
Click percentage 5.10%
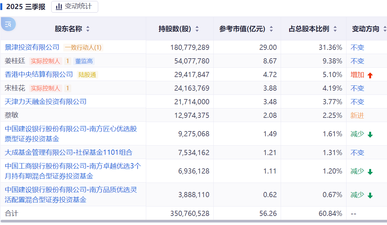pyautogui.click(x=333, y=74)
